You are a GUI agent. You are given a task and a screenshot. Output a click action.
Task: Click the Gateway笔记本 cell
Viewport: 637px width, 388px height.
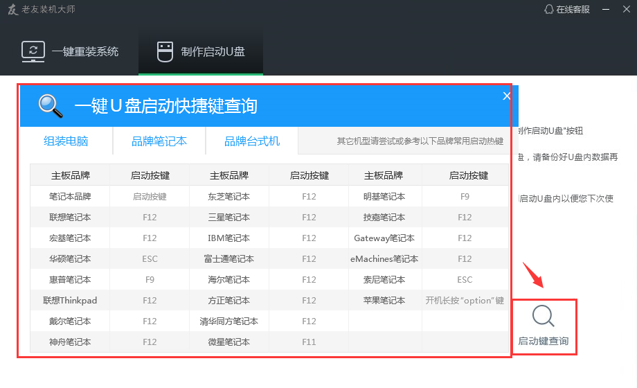pyautogui.click(x=384, y=238)
